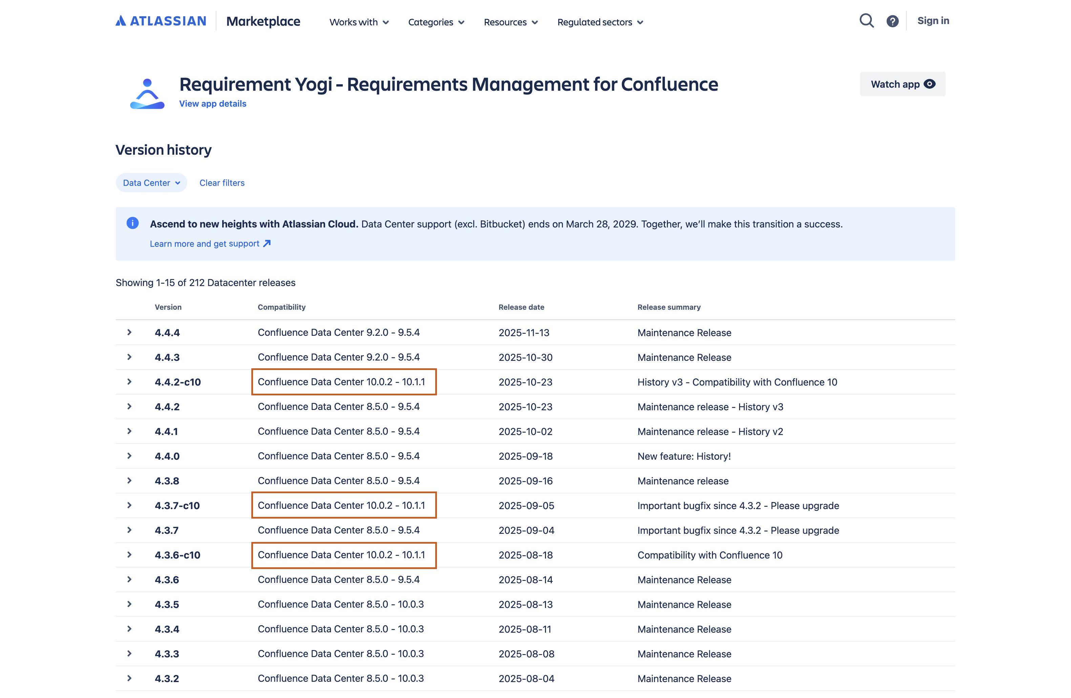Expand version 4.4.4 row chevron

coord(129,332)
